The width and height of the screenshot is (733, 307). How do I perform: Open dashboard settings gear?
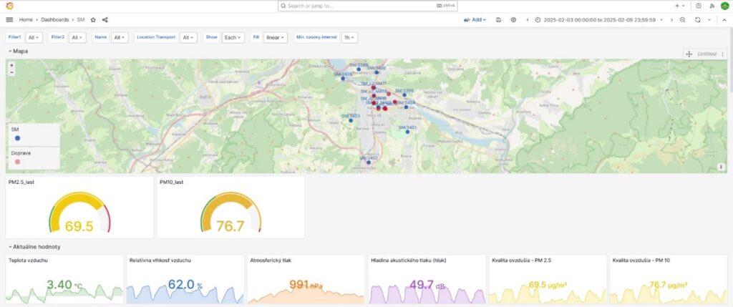[513, 19]
